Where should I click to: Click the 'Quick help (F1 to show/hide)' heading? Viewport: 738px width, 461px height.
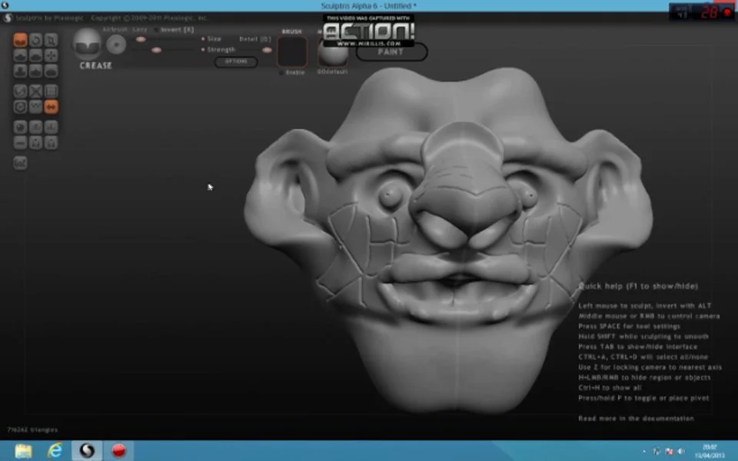pyautogui.click(x=638, y=286)
